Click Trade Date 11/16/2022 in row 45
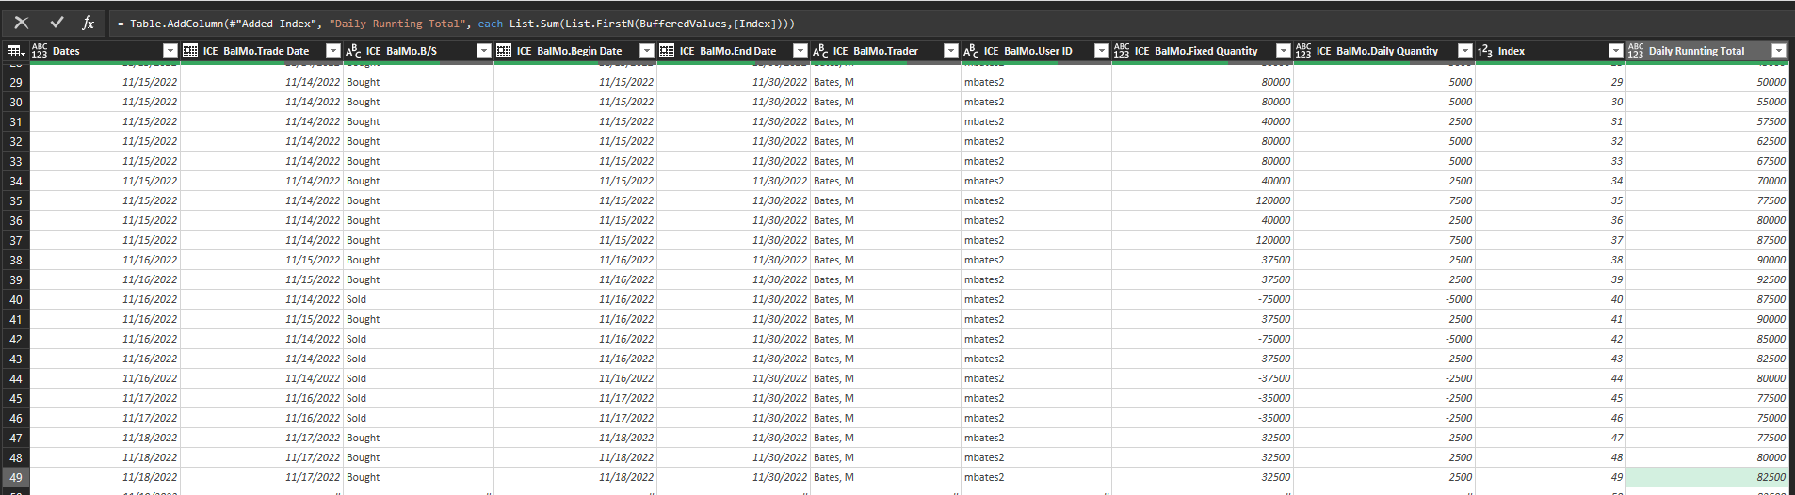This screenshot has width=1795, height=495. point(262,398)
